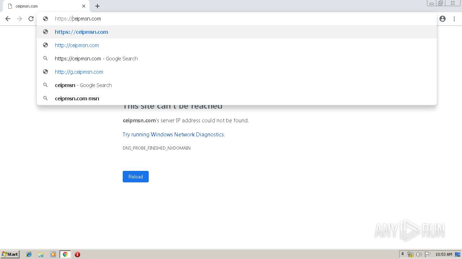Open the Windows Start menu

[10, 254]
